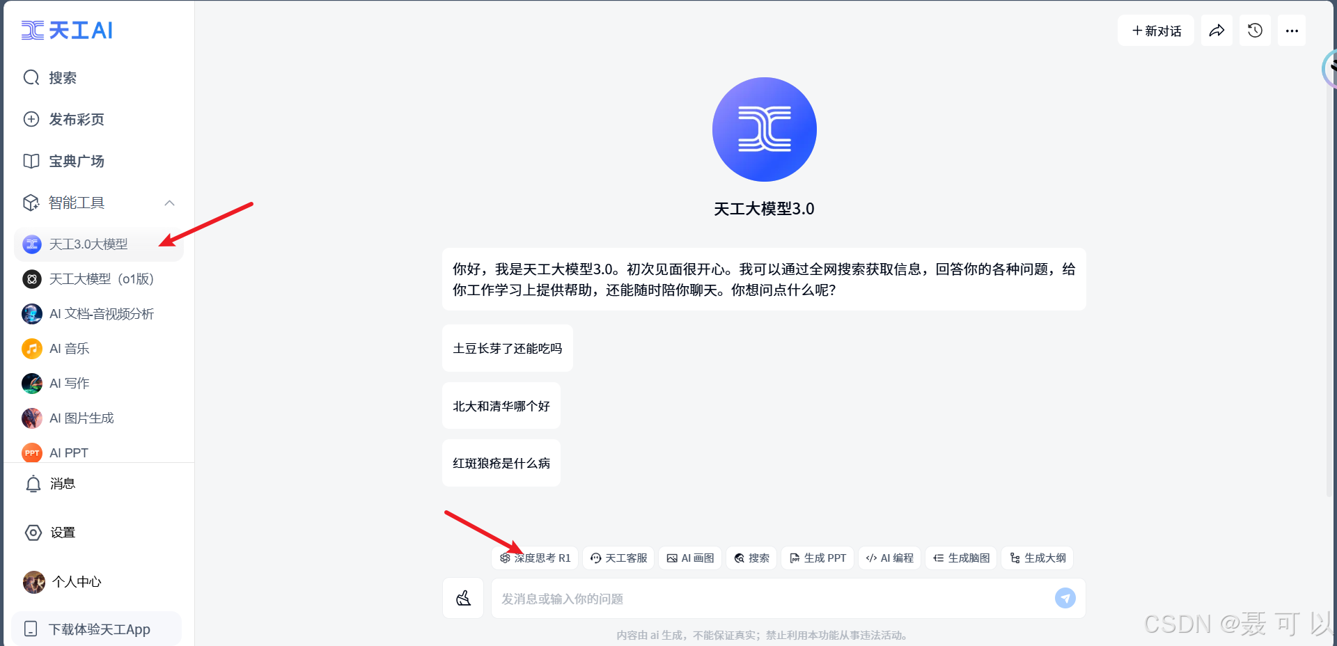The height and width of the screenshot is (646, 1337).
Task: Select 天工大模型 (o1版) tool
Action: (x=99, y=279)
